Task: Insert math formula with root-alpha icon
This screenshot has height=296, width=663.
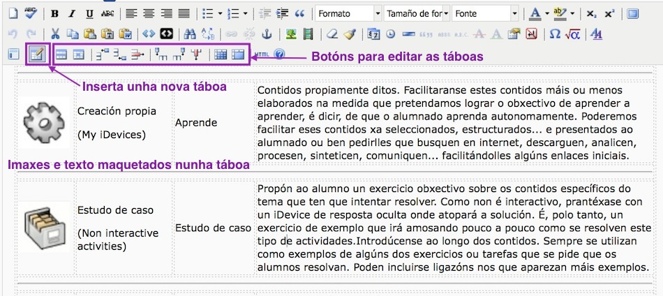Action: 572,34
